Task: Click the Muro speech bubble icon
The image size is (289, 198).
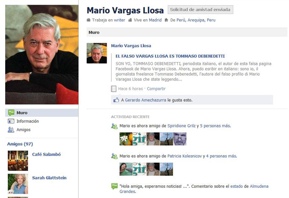Action: click(11, 113)
